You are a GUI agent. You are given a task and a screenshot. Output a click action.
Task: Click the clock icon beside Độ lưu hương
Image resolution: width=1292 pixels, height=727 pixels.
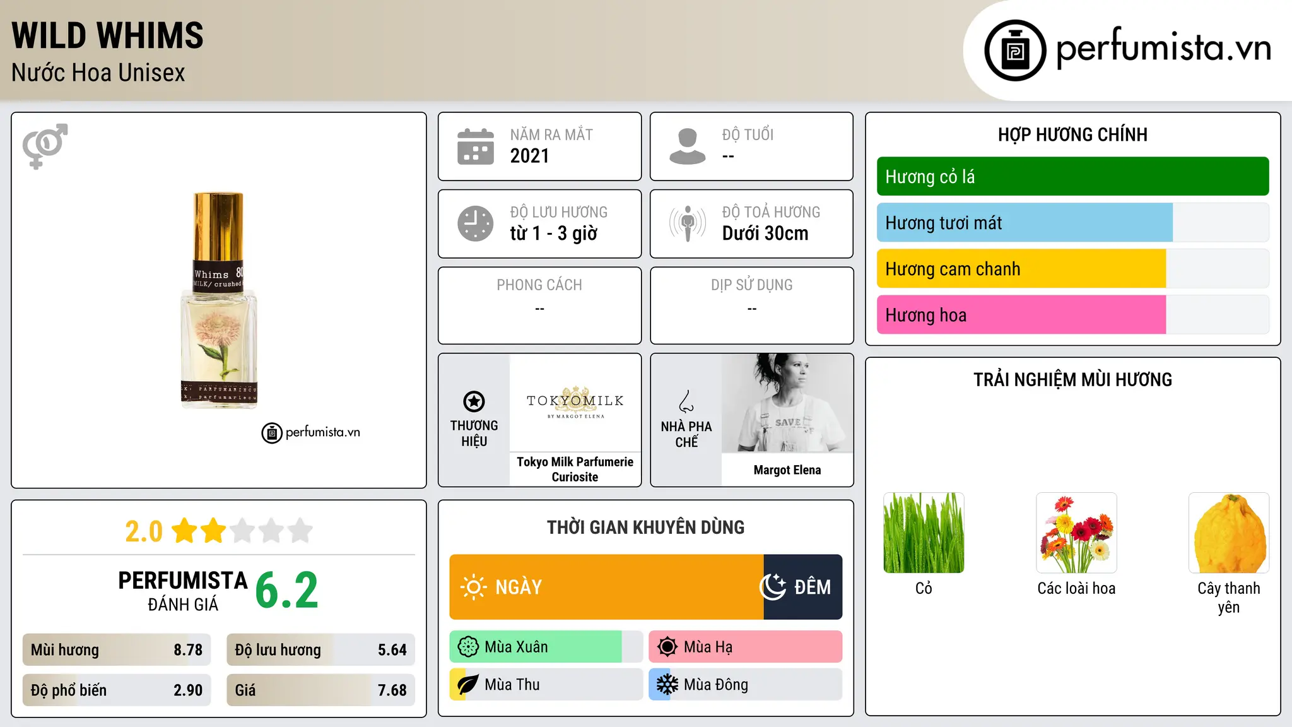click(476, 223)
